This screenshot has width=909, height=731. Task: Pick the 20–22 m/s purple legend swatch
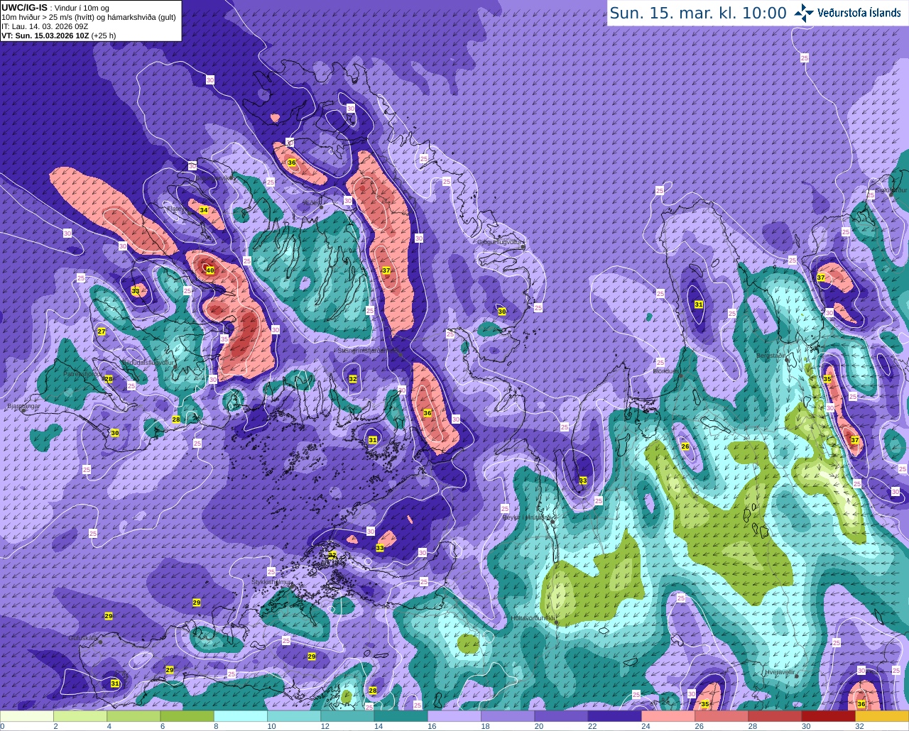click(562, 716)
